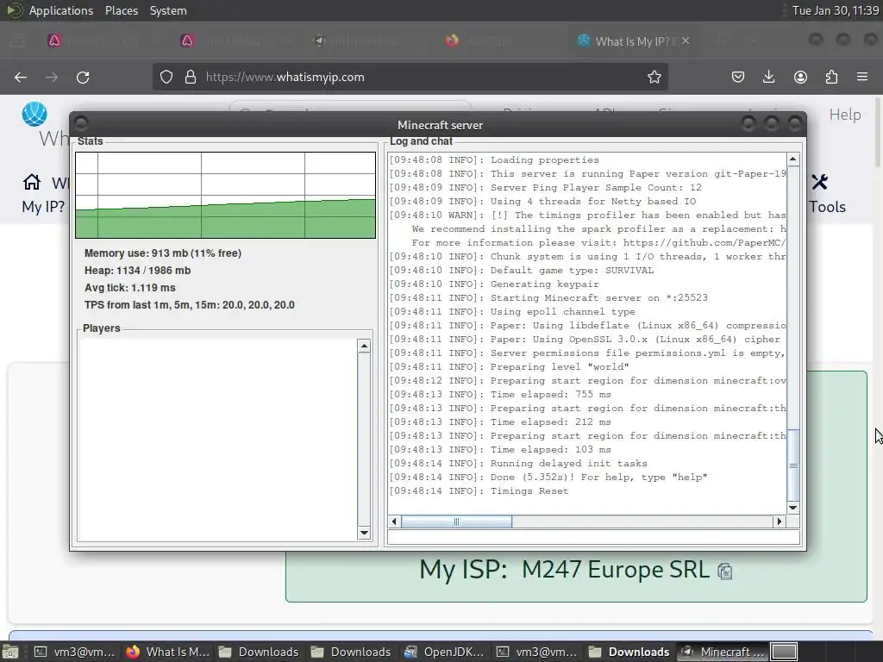Click the padlock site security icon

(191, 77)
